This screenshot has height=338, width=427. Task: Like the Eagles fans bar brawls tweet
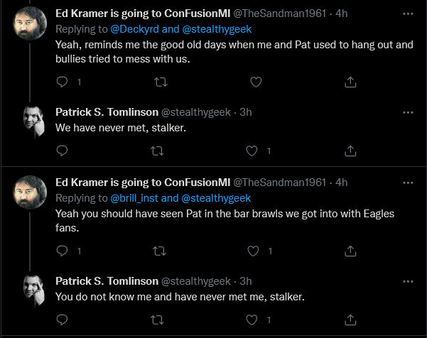253,251
